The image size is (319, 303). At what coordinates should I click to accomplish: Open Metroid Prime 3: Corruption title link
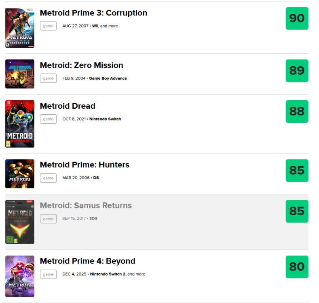tap(93, 13)
